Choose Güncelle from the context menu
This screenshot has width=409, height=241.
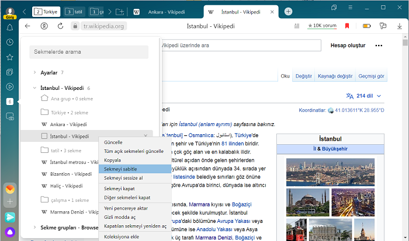135,142
